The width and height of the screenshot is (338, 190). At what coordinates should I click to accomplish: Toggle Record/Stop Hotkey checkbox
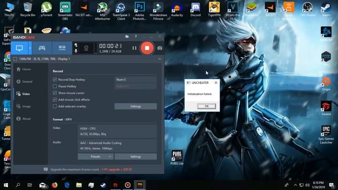(x=55, y=80)
